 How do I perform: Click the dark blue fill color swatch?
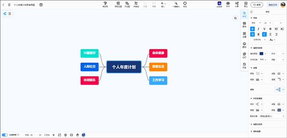pos(262,54)
